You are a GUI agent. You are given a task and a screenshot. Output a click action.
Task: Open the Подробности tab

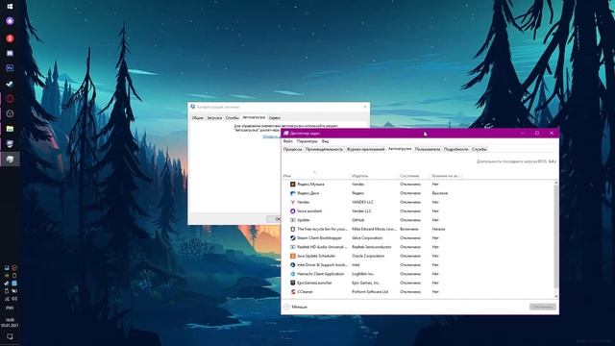pyautogui.click(x=455, y=150)
